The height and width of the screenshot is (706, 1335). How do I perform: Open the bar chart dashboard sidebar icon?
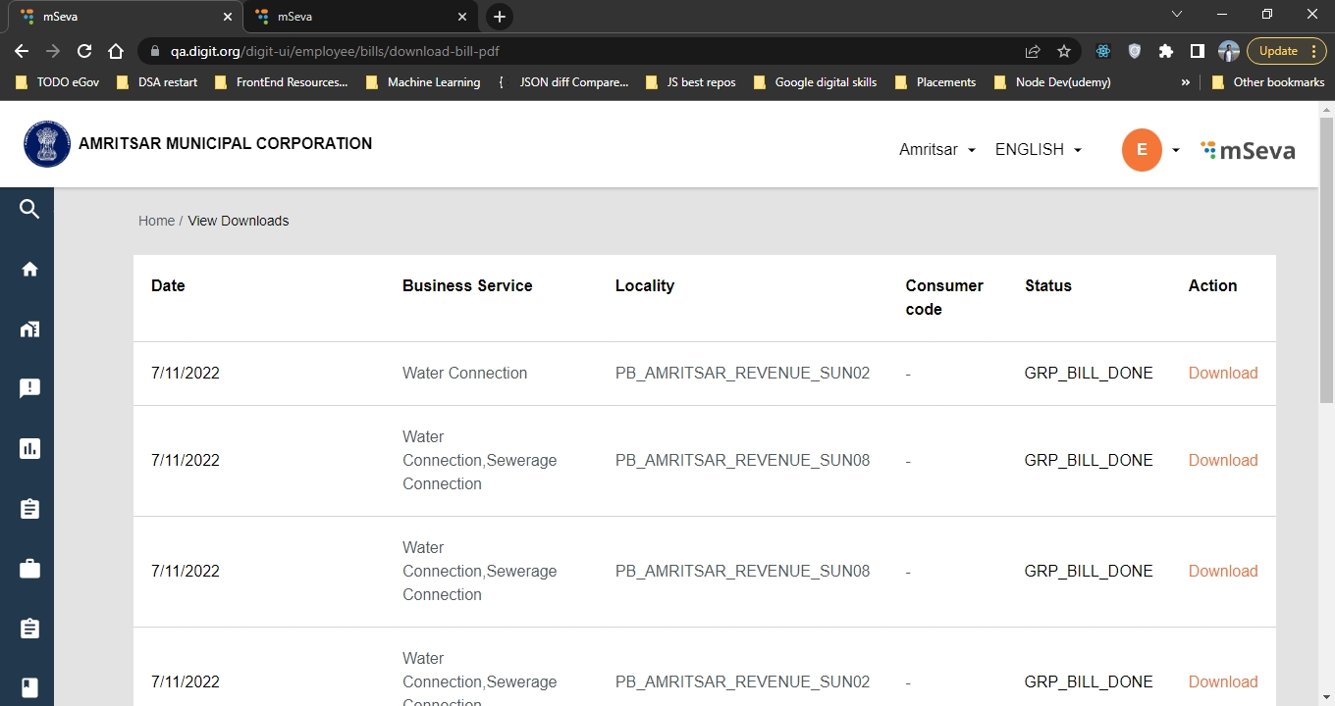[x=29, y=448]
